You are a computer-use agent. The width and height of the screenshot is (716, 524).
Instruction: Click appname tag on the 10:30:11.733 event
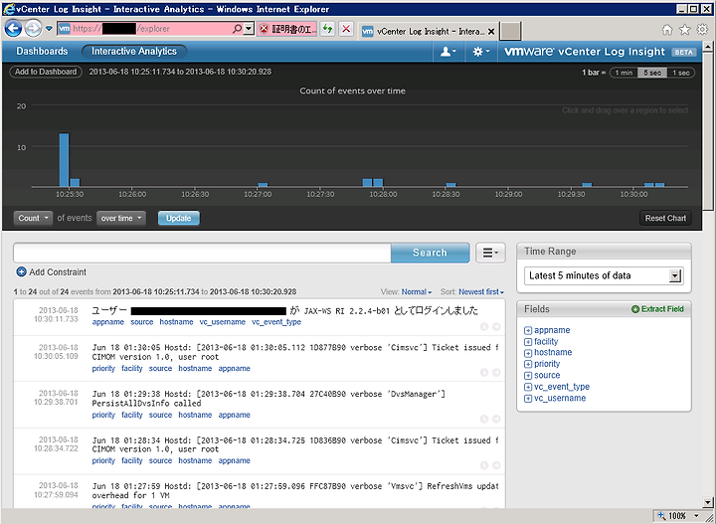(x=108, y=322)
